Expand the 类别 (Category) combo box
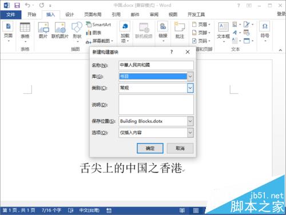The height and width of the screenshot is (215, 286). click(x=190, y=88)
